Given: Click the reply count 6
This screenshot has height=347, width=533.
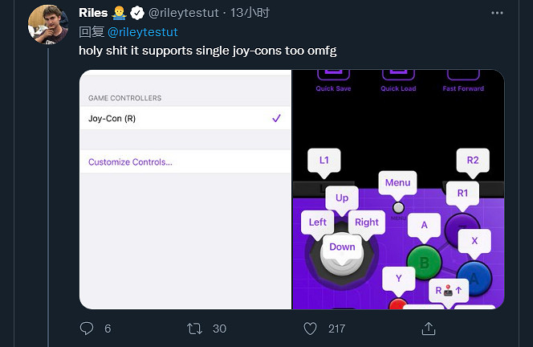Looking at the screenshot, I should (x=108, y=329).
